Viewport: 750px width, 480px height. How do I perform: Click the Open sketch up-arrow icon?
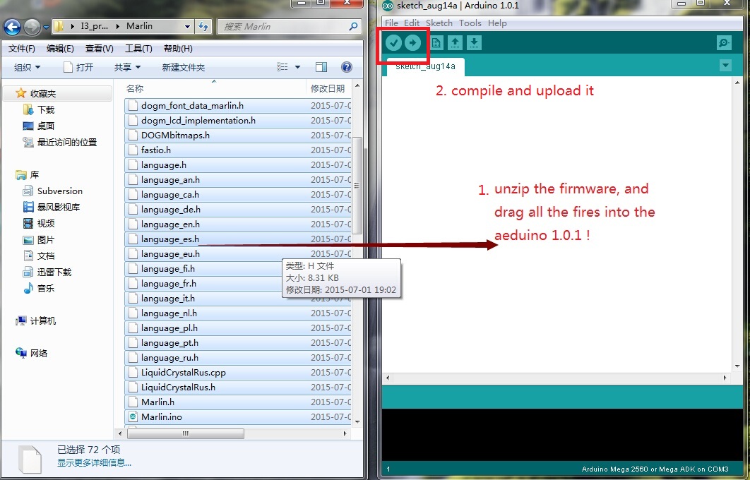tap(456, 43)
